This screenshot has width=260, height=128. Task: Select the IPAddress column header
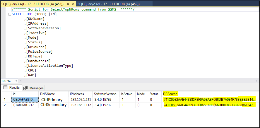77,94
